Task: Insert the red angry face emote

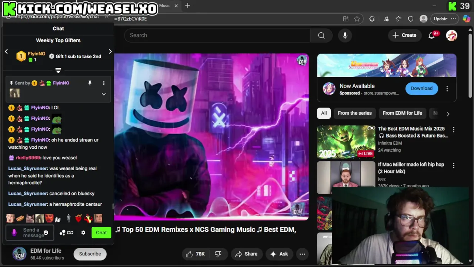Action: point(49,218)
